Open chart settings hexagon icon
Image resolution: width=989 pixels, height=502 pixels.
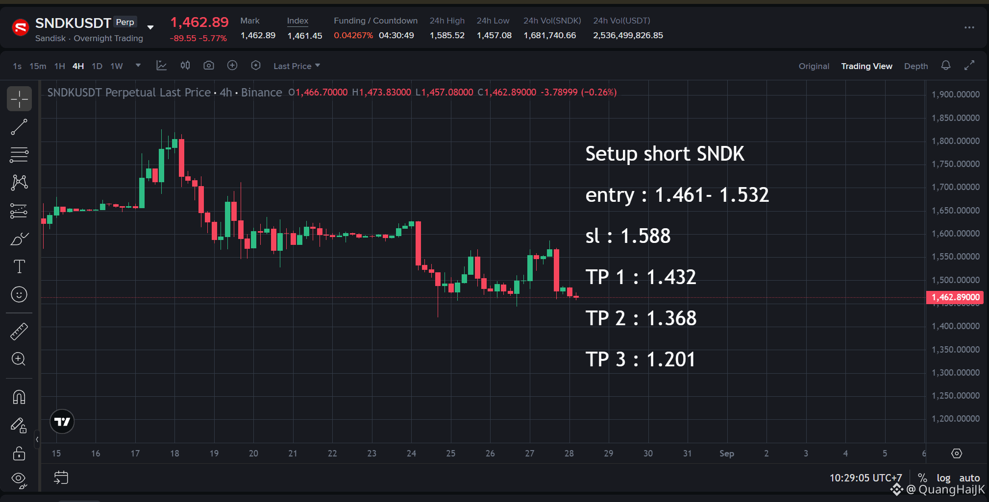click(256, 66)
